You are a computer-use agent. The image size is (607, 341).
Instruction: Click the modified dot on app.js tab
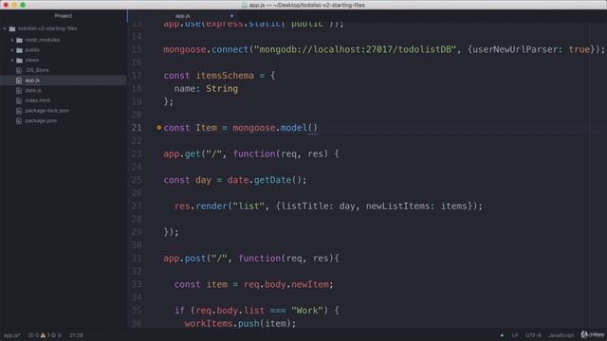pyautogui.click(x=231, y=16)
